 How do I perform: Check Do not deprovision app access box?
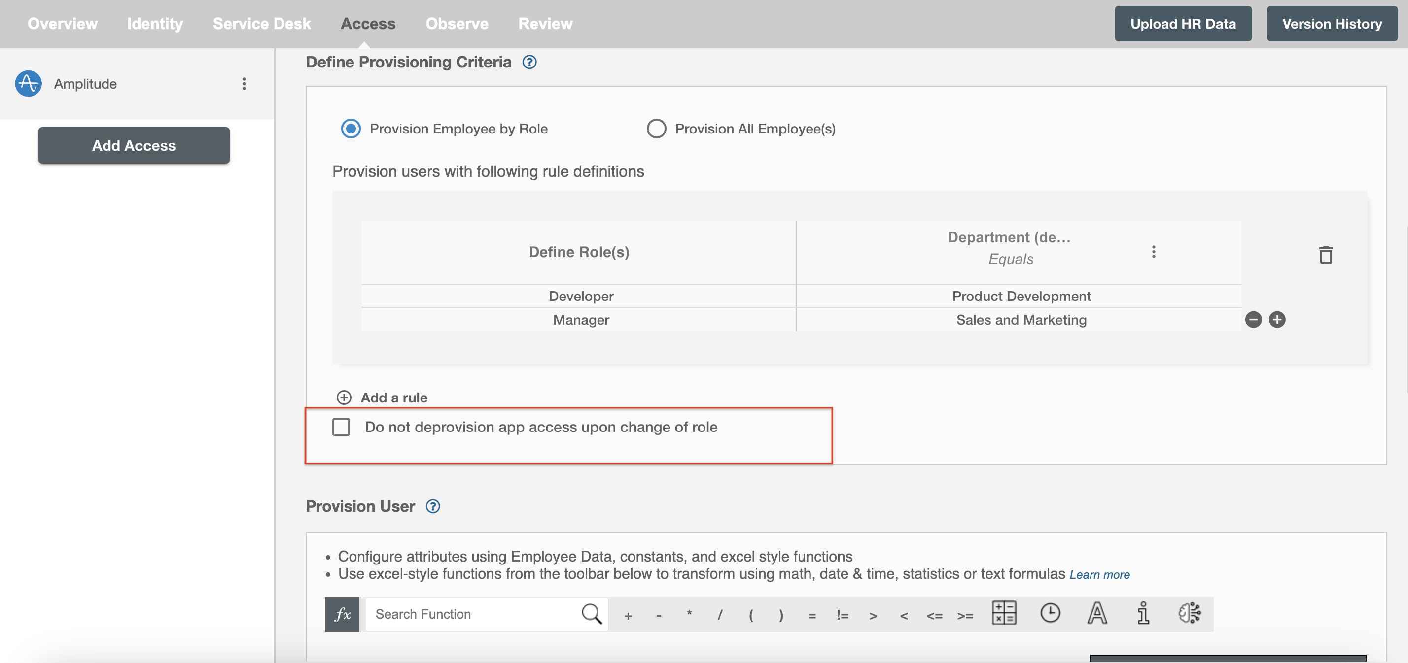341,427
